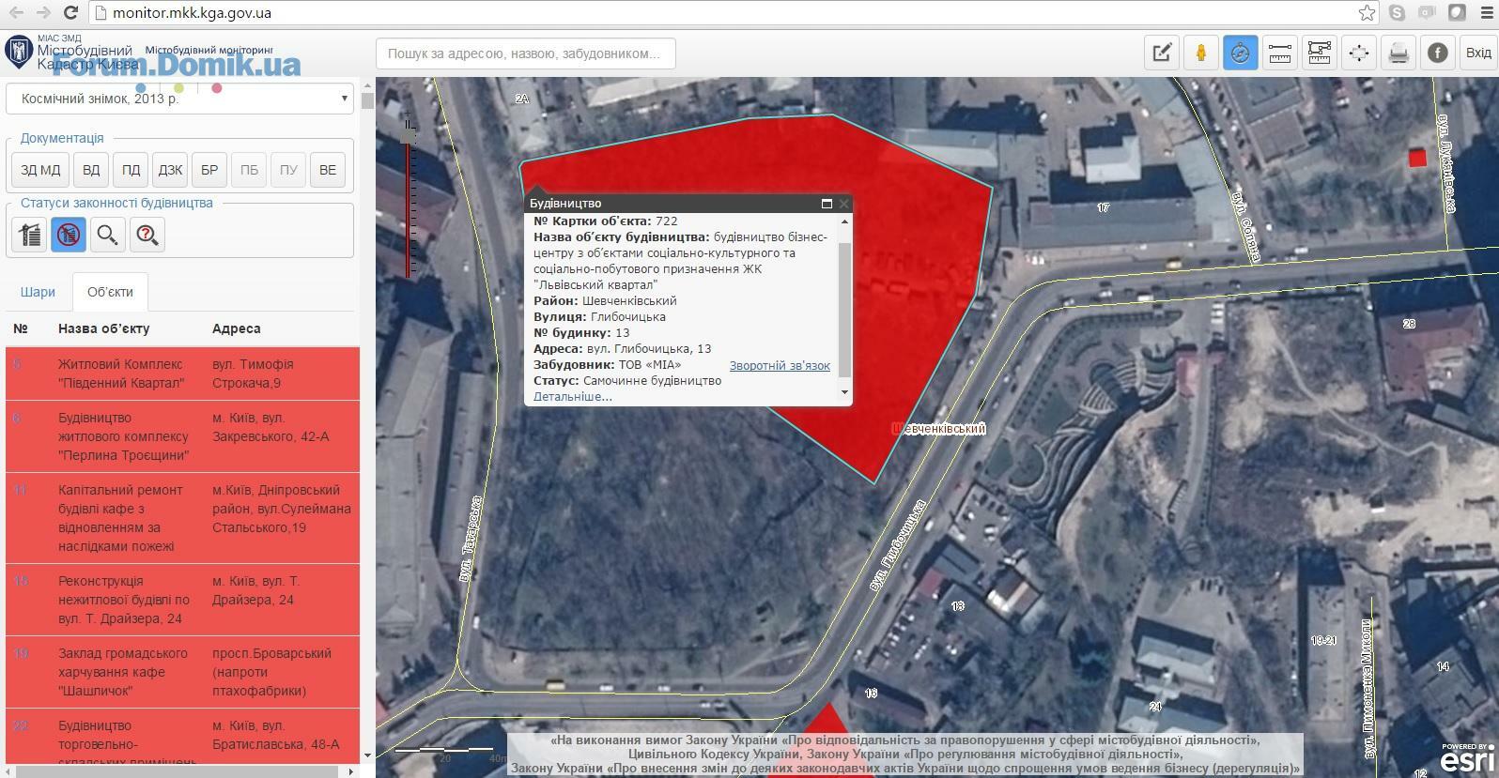Click the browser address bar URL
The image size is (1499, 778).
pyautogui.click(x=193, y=13)
